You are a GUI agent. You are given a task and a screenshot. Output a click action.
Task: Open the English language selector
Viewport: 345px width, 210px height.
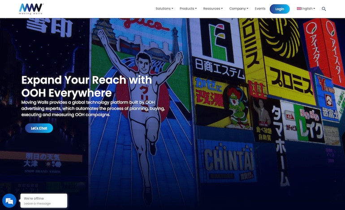tap(306, 8)
